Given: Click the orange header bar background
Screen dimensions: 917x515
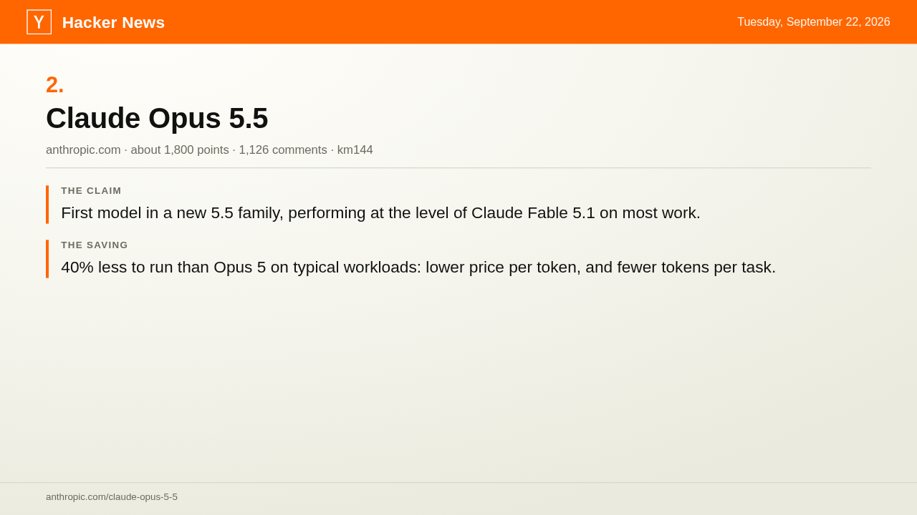Looking at the screenshot, I should click(458, 22).
